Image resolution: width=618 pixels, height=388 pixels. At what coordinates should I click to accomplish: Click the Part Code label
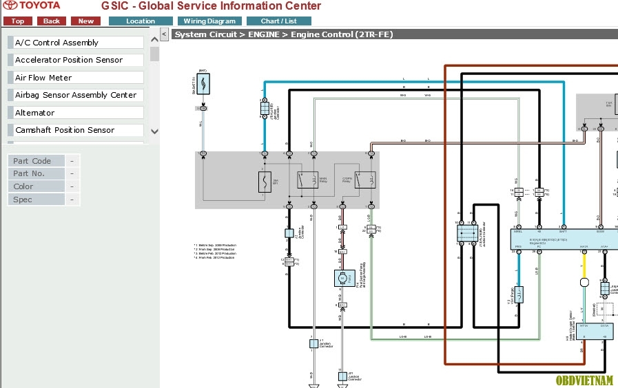coord(36,161)
